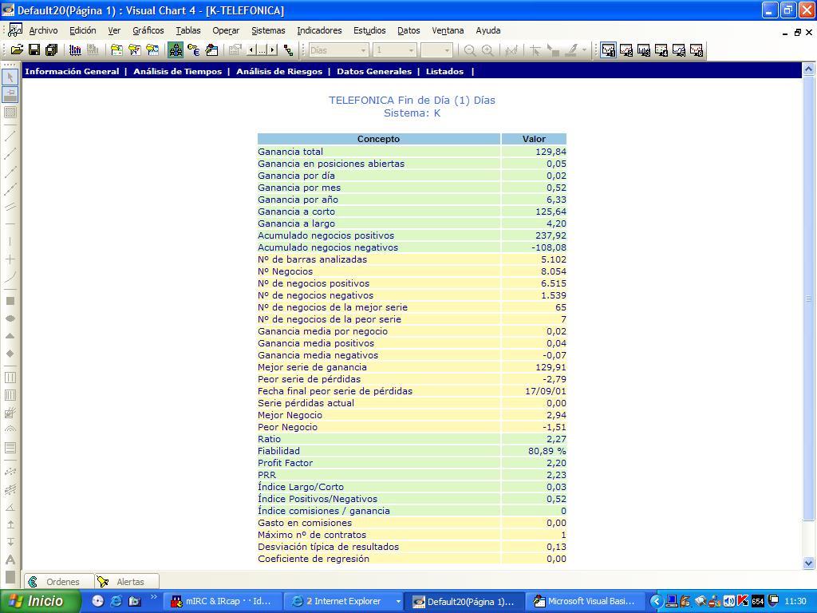Open mIRC & IRcap taskbar button
The width and height of the screenshot is (817, 613).
point(223,602)
